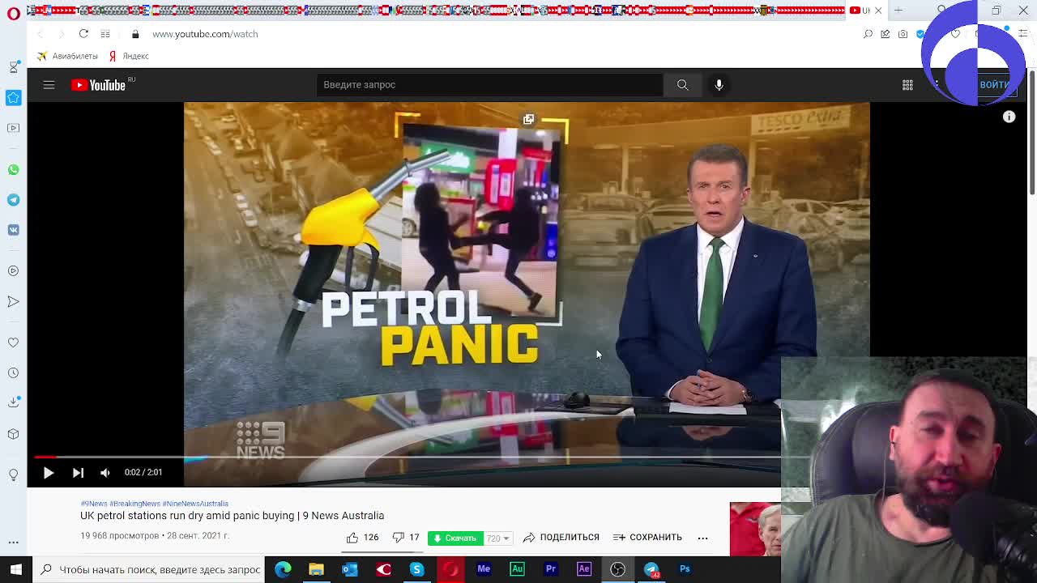Open the suggested video thumbnail at right
Viewport: 1037px width, 583px height.
[755, 529]
